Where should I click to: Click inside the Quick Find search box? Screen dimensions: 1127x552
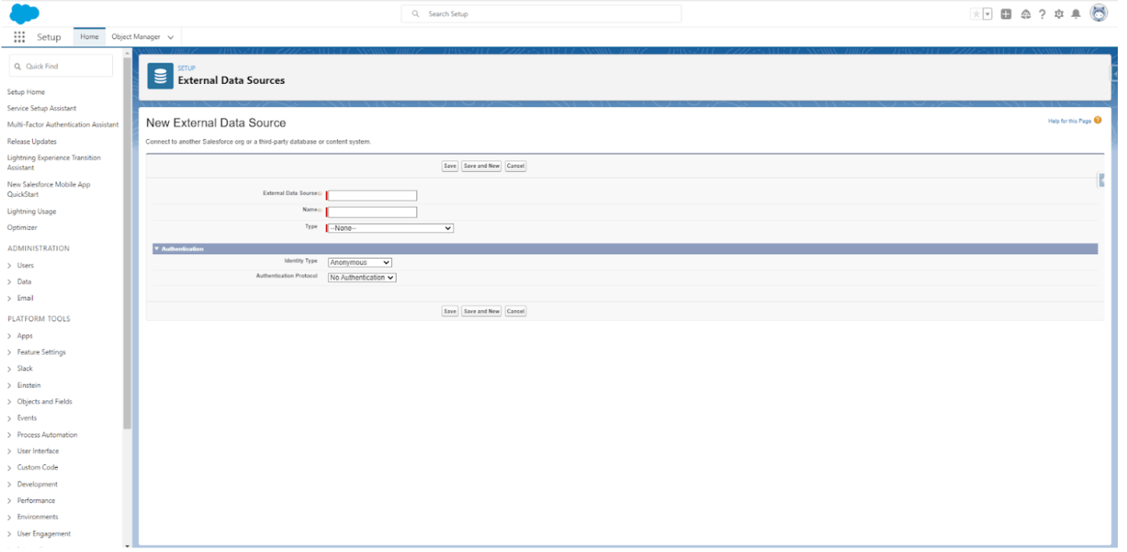pos(60,66)
